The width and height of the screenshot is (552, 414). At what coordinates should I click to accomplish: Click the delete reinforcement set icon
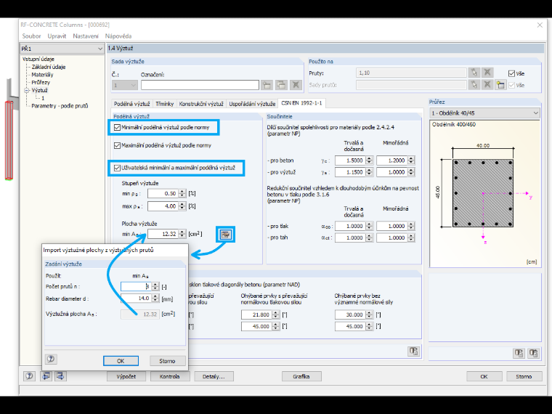(x=296, y=85)
